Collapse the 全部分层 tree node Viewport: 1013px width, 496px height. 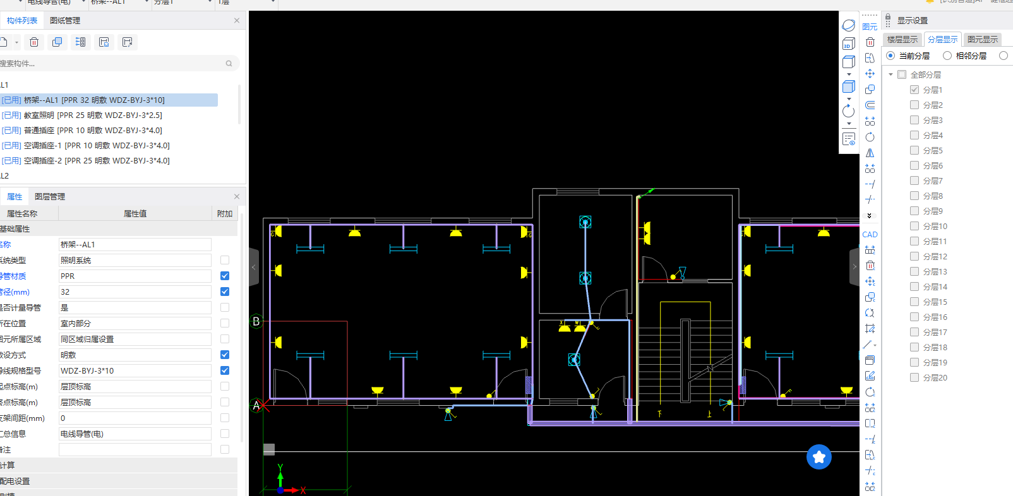click(891, 74)
